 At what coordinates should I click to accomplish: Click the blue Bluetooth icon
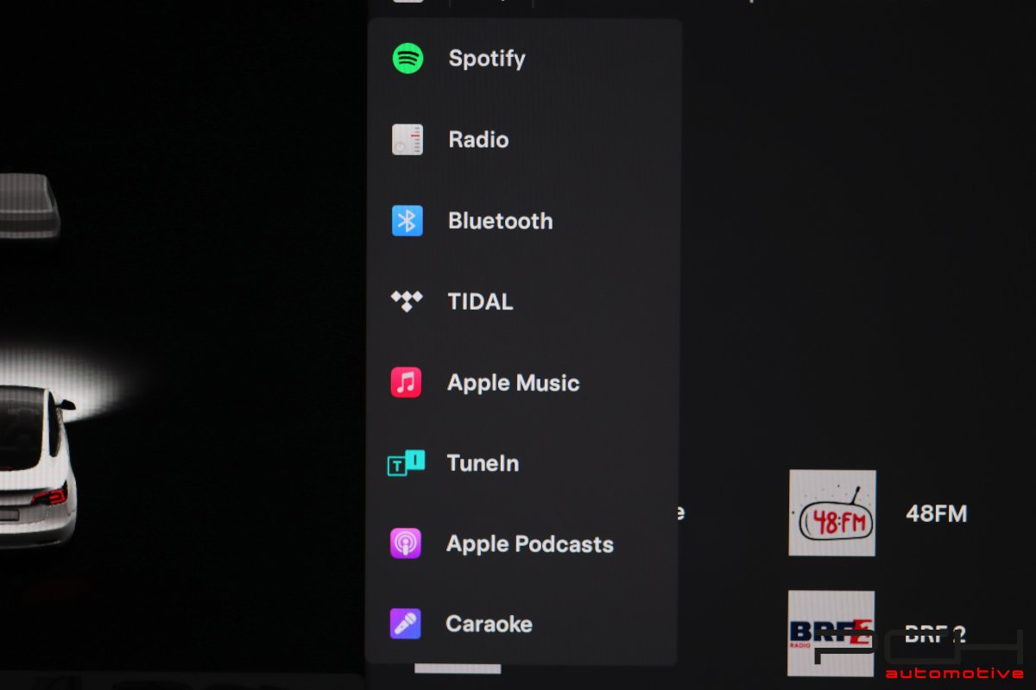point(407,221)
